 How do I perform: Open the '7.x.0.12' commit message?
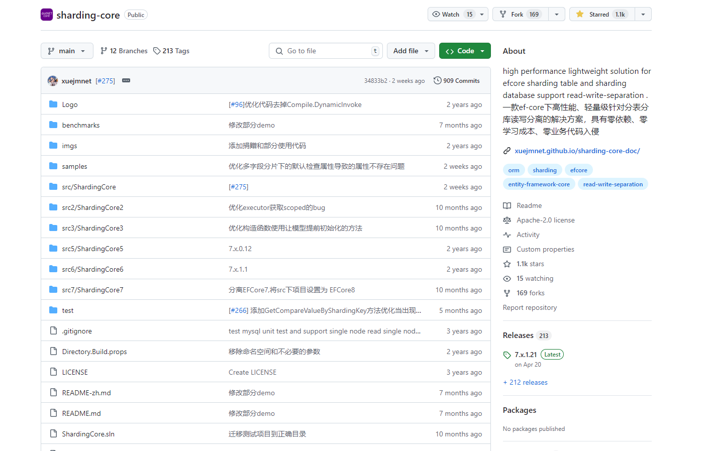click(240, 249)
